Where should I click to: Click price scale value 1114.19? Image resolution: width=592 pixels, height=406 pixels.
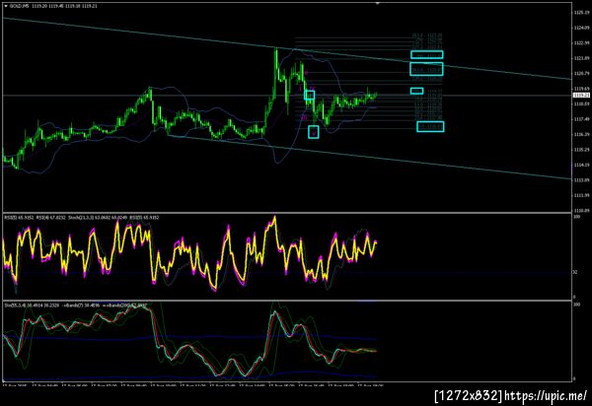[581, 165]
